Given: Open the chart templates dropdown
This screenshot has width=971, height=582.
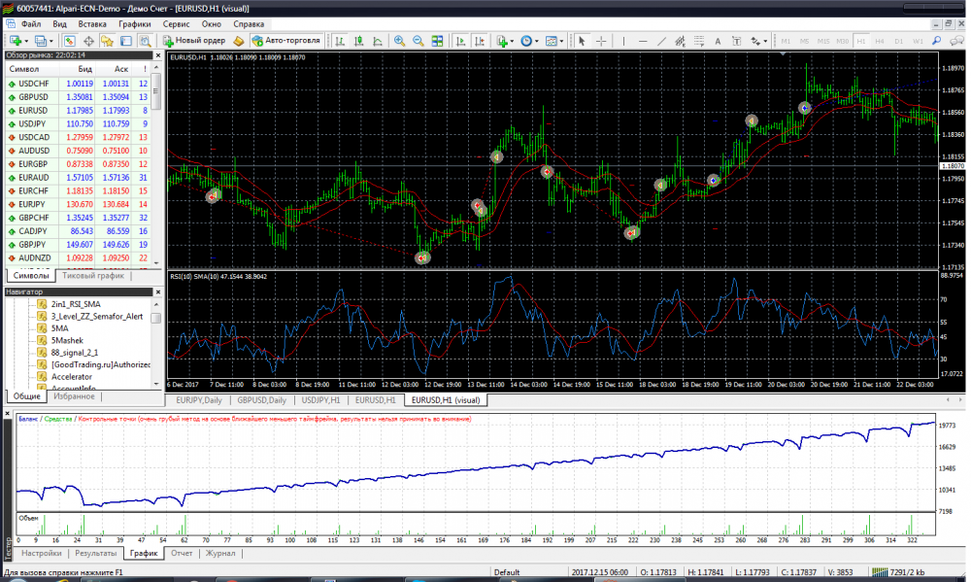Looking at the screenshot, I should [562, 41].
